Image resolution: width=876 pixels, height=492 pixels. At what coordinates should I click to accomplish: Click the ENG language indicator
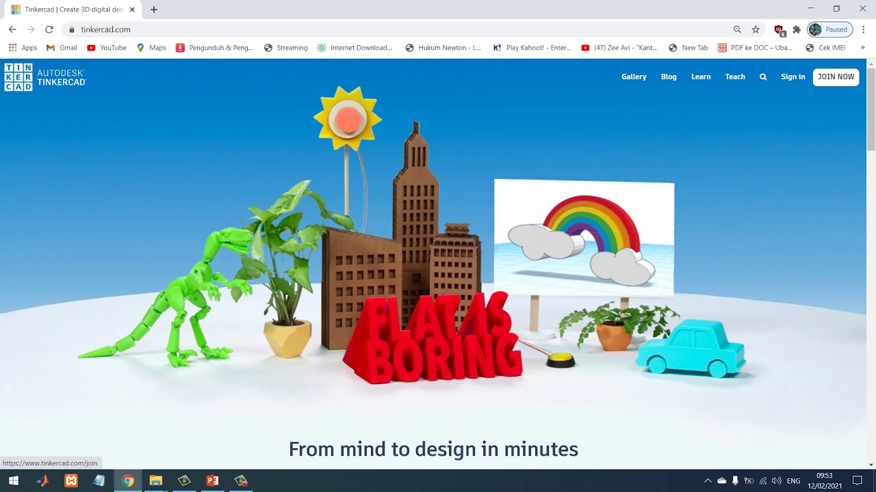pos(794,481)
